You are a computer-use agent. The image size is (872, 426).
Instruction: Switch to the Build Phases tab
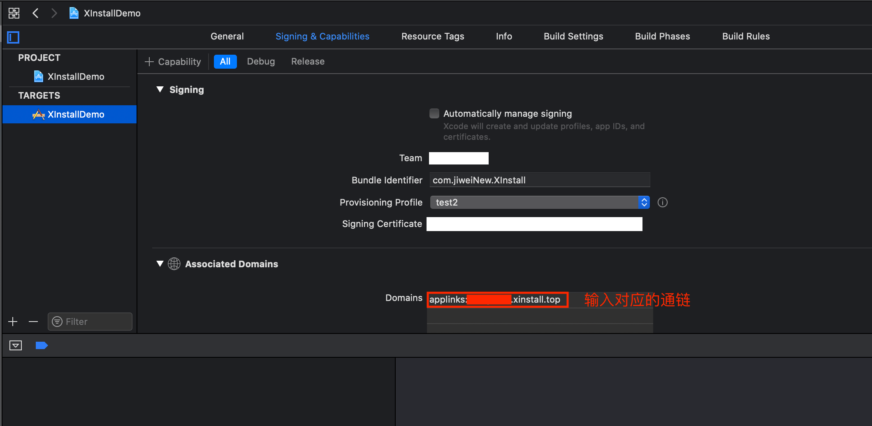pos(662,36)
